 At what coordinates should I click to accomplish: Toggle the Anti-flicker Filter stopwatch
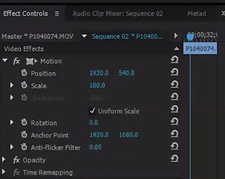24,147
